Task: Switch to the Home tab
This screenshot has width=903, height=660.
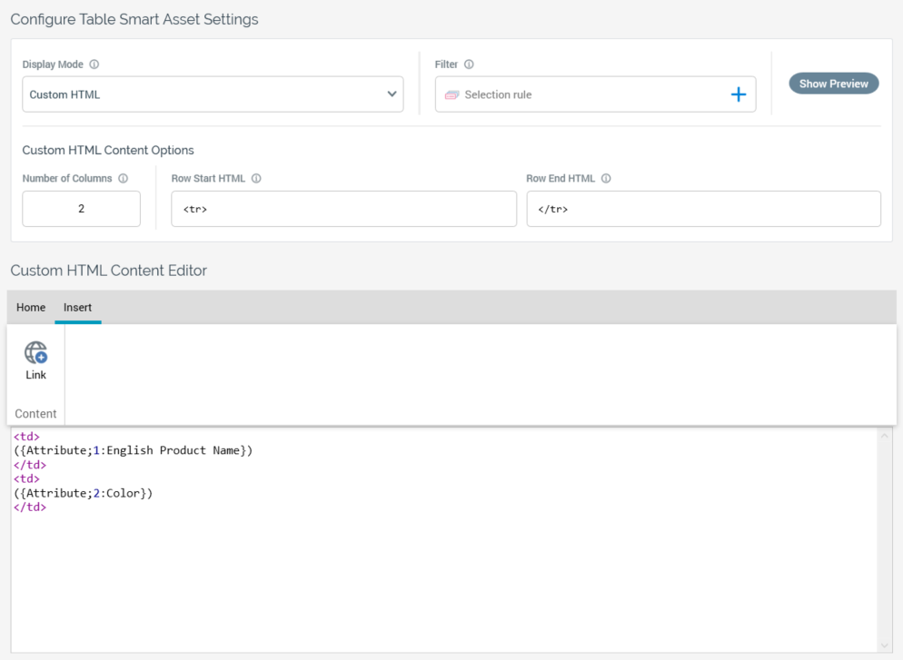Action: point(31,308)
